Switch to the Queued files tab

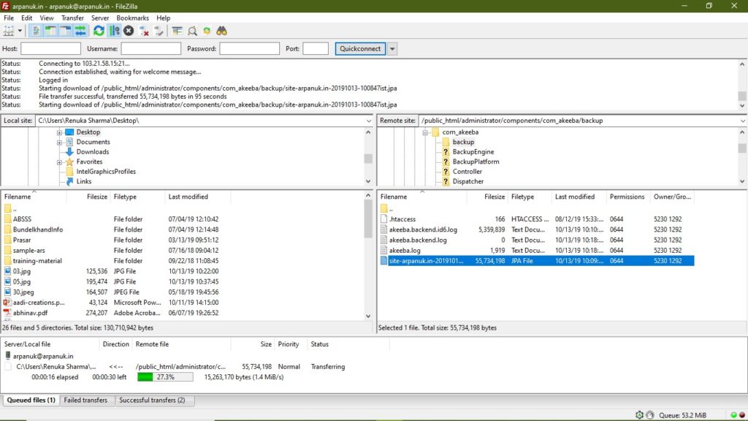coord(31,401)
